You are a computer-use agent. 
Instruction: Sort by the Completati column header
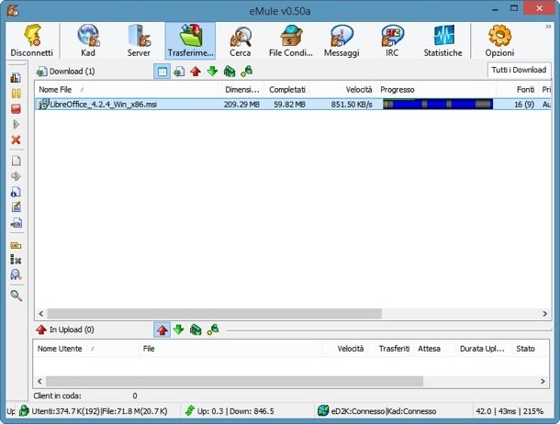click(x=287, y=90)
